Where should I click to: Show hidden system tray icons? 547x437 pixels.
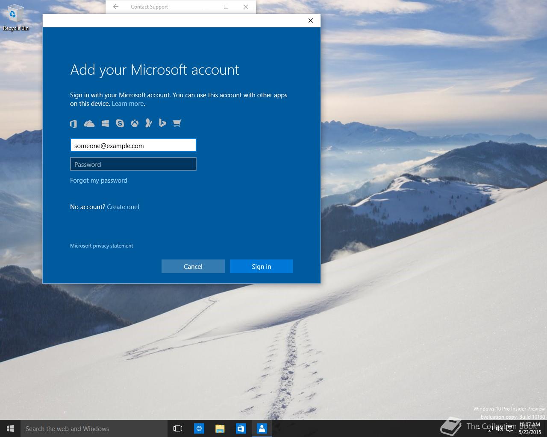point(479,429)
